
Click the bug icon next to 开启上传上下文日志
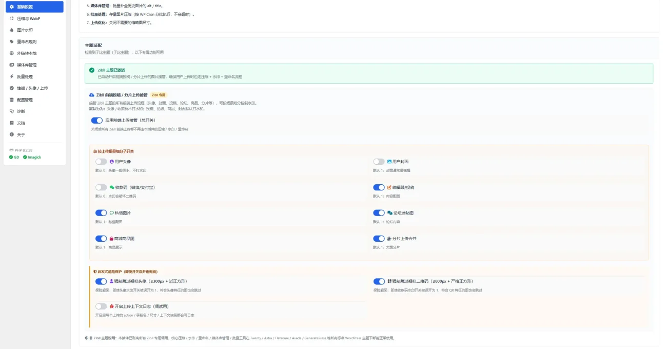[112, 306]
